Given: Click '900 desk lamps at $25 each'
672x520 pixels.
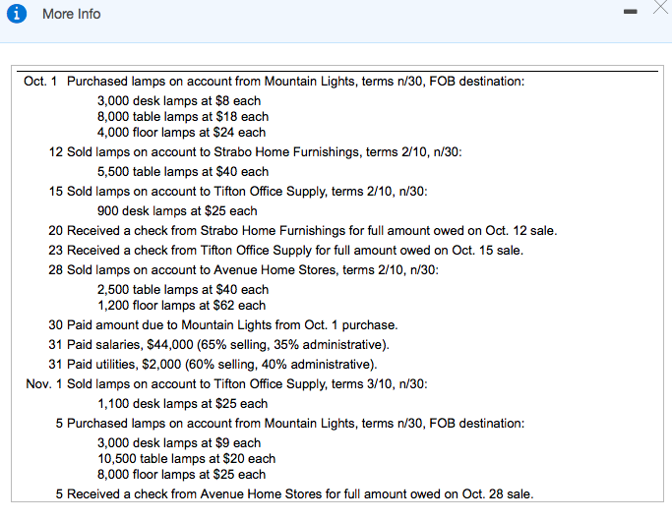Looking at the screenshot, I should (x=177, y=211).
